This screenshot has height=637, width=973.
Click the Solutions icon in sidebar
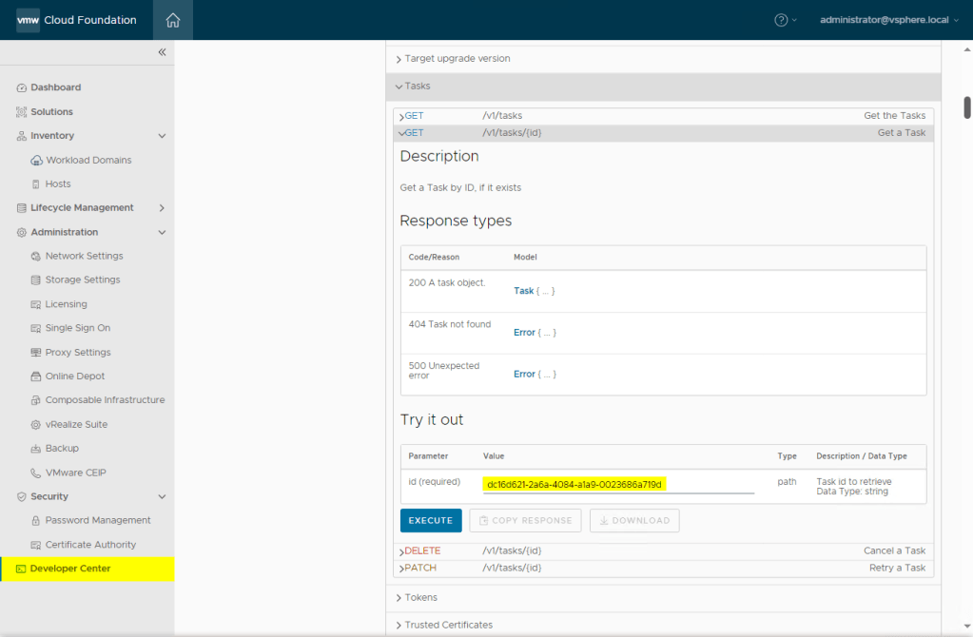point(22,112)
